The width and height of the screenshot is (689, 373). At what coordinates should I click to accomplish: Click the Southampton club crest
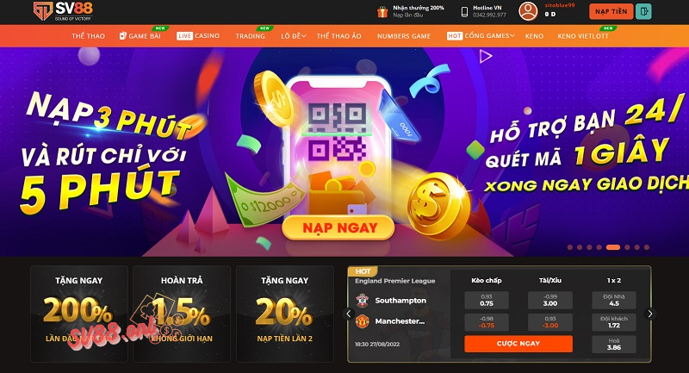[362, 301]
